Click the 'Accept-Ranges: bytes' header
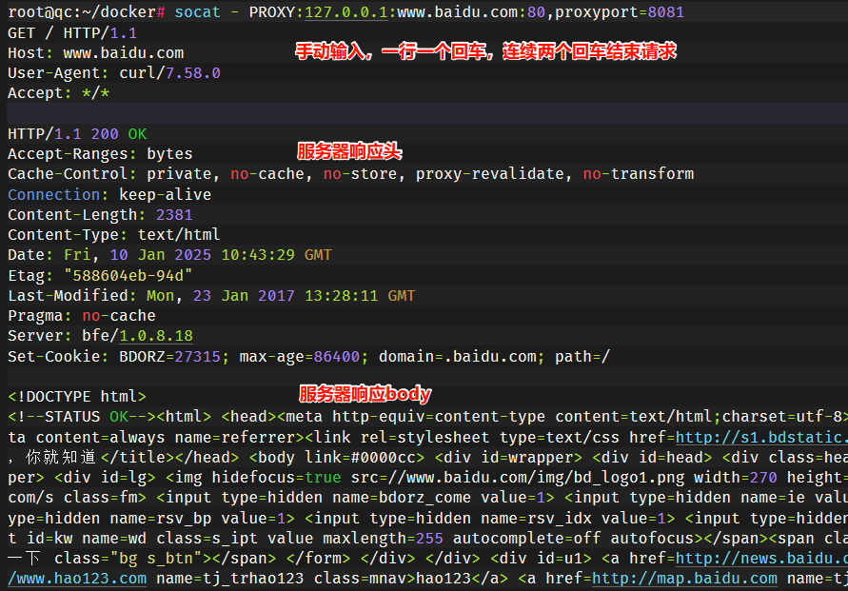This screenshot has width=848, height=591. (100, 153)
